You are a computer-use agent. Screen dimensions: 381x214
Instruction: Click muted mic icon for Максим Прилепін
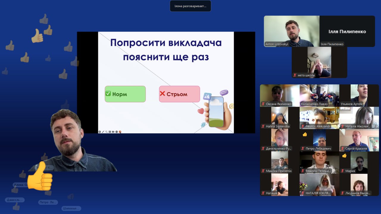[263, 171]
